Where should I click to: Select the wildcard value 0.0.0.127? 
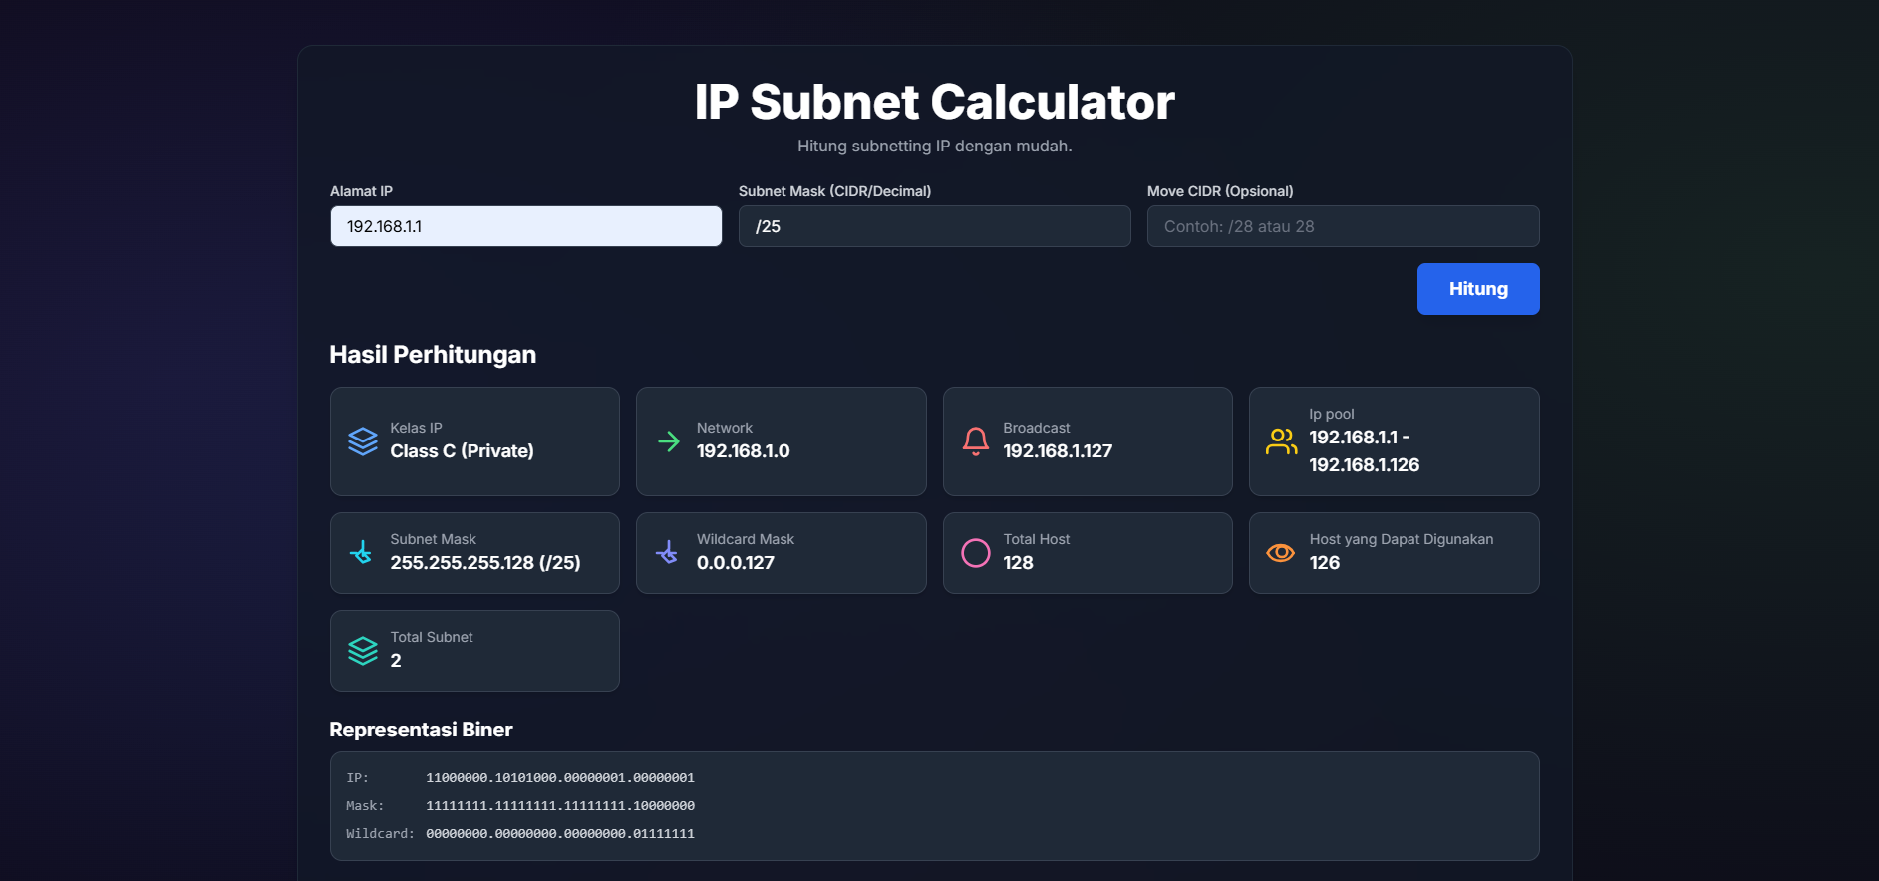point(736,563)
